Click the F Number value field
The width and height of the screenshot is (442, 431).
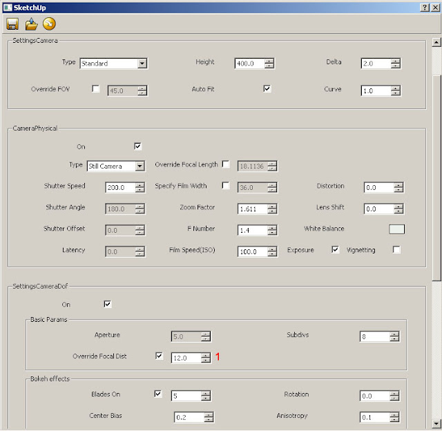point(253,230)
